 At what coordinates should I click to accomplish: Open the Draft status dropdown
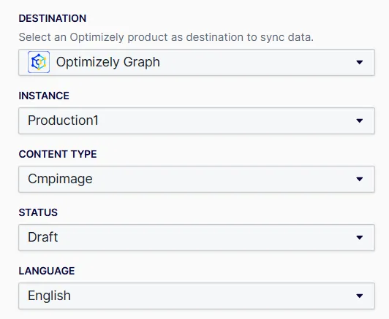pyautogui.click(x=197, y=237)
